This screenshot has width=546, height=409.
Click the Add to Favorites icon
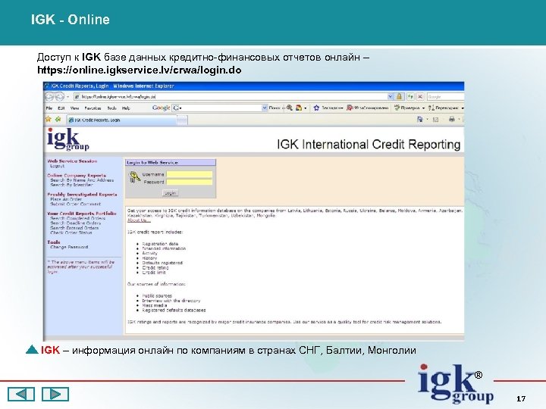pos(58,120)
